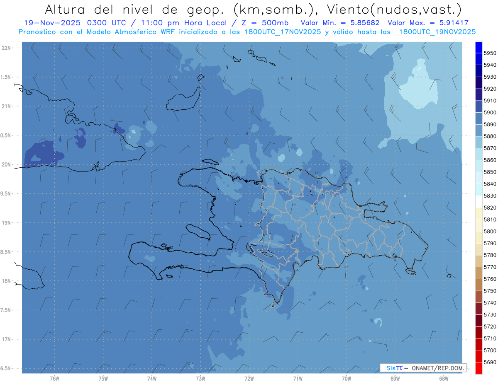Click the 5910 legend value
This screenshot has width=498, height=384.
pos(490,101)
